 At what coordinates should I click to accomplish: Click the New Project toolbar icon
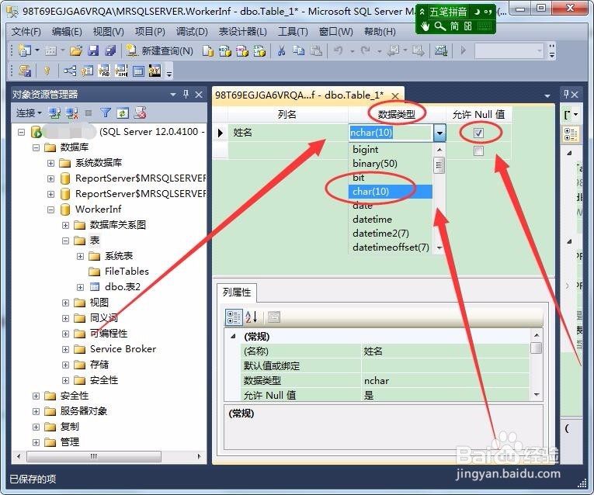click(24, 50)
